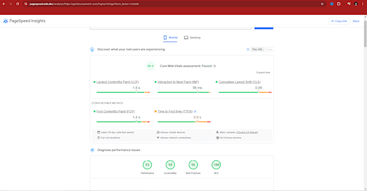Click the flask icon beside TTFB
The width and height of the screenshot is (367, 191).
coord(195,111)
